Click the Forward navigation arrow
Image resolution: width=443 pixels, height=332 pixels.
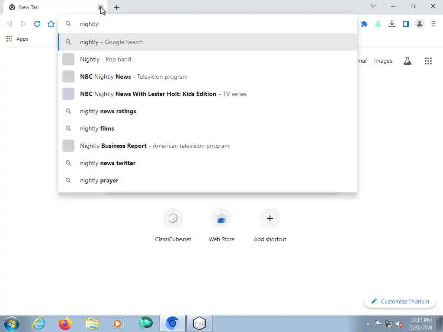pyautogui.click(x=23, y=24)
